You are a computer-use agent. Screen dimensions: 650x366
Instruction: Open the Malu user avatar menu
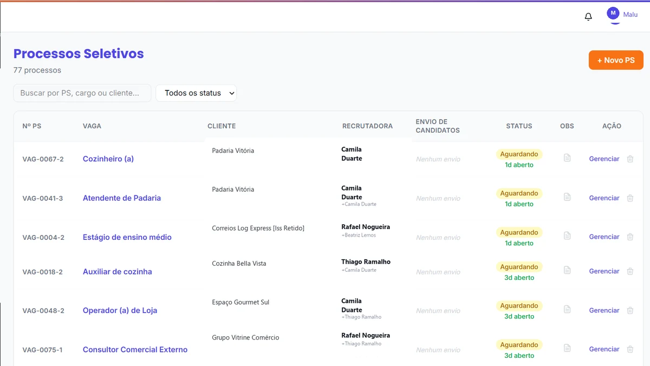tap(613, 15)
